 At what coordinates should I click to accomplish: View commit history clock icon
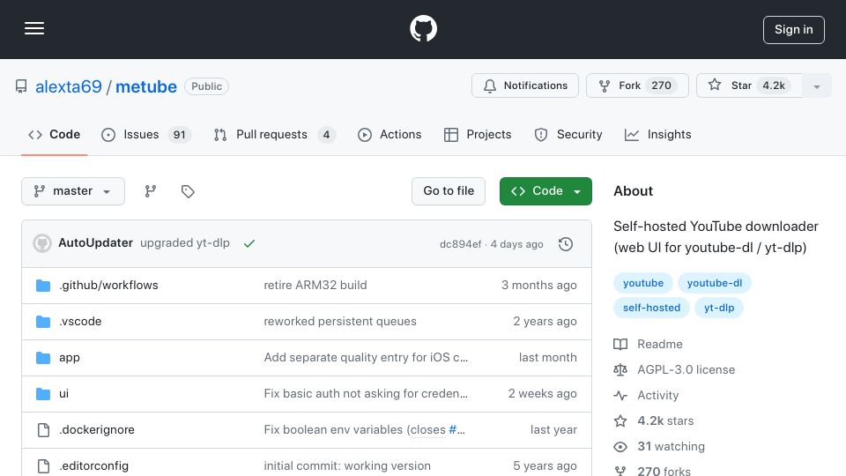coord(566,244)
